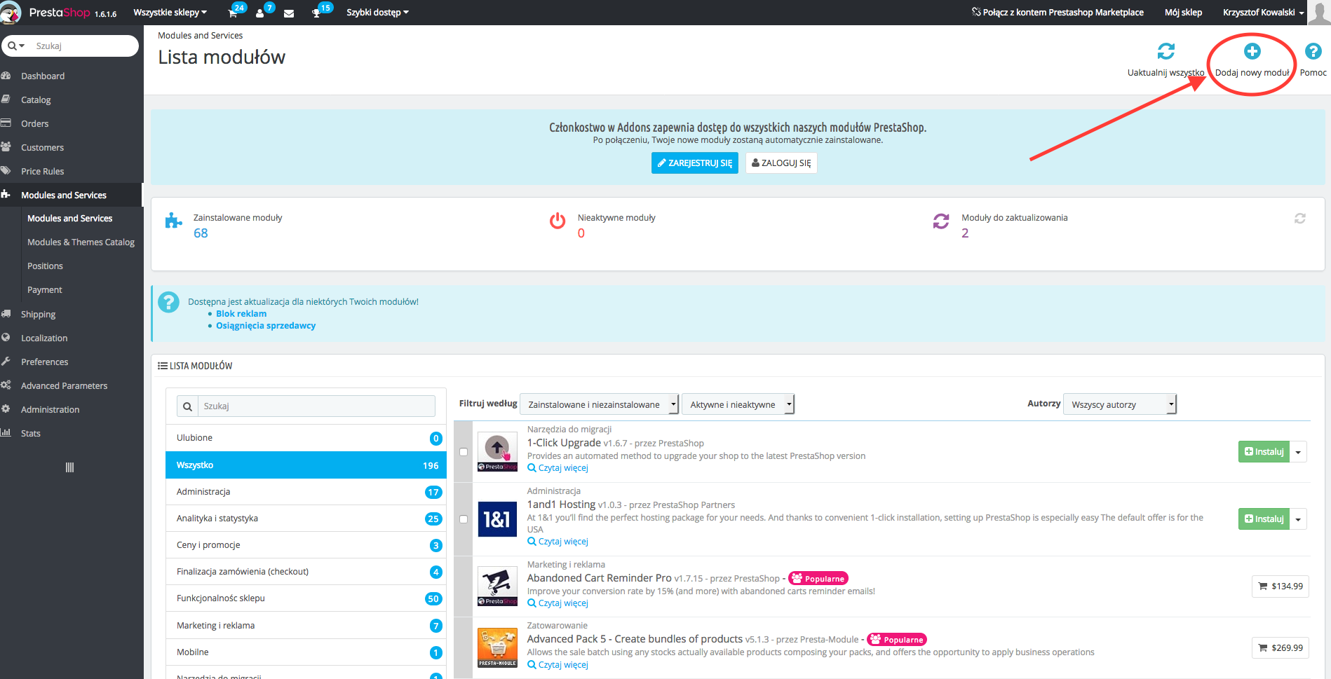Click the Dodaj nowy moduł plus icon
This screenshot has width=1331, height=679.
[1252, 52]
